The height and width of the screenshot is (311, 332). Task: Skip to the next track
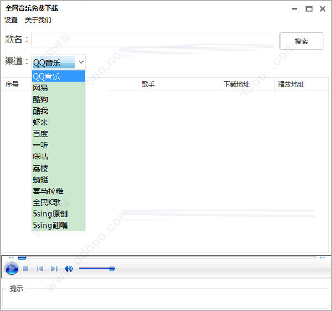coord(54,268)
